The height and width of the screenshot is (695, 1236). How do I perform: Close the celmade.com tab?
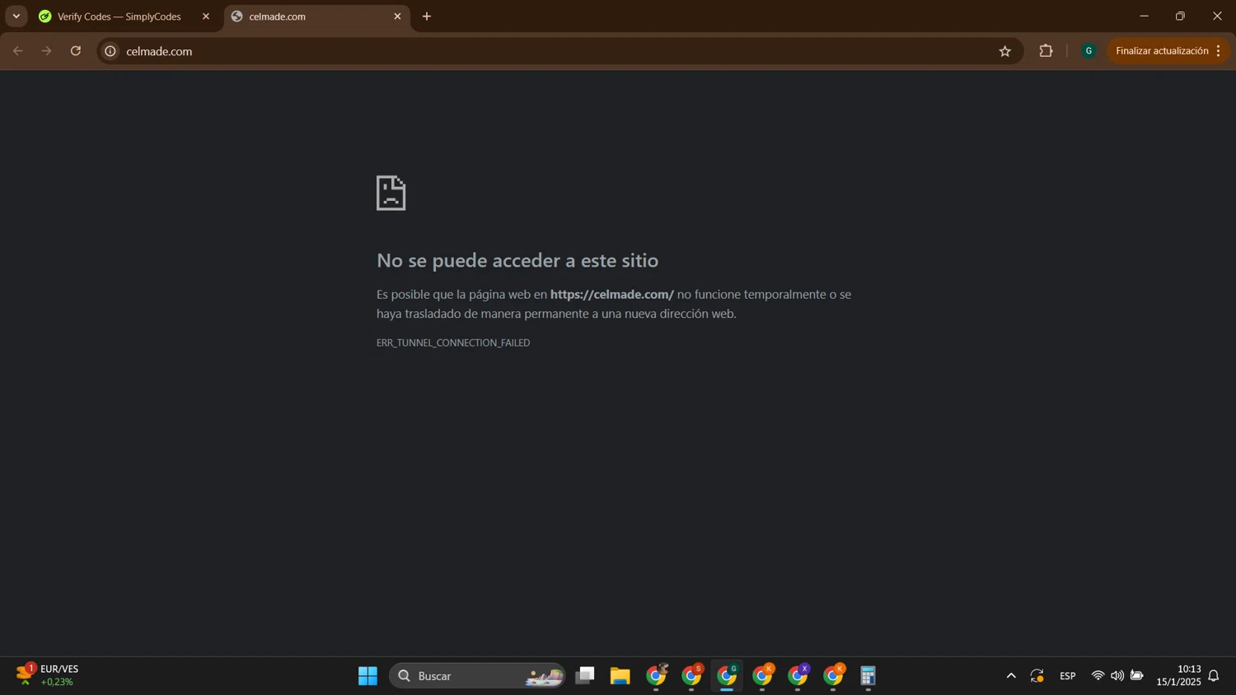[x=397, y=16]
